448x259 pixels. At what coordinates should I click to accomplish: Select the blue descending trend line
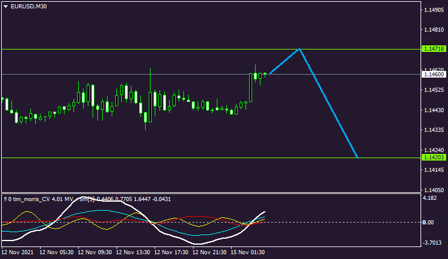click(x=329, y=103)
